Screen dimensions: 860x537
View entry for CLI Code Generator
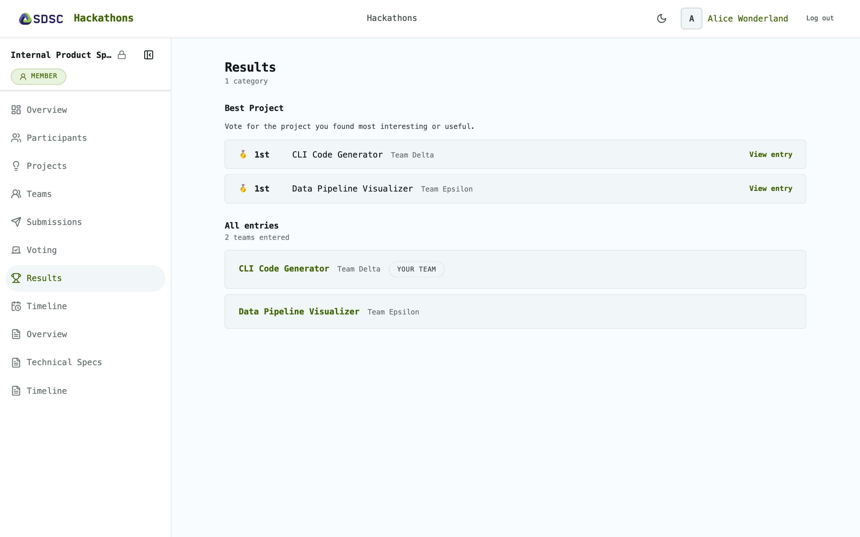770,155
